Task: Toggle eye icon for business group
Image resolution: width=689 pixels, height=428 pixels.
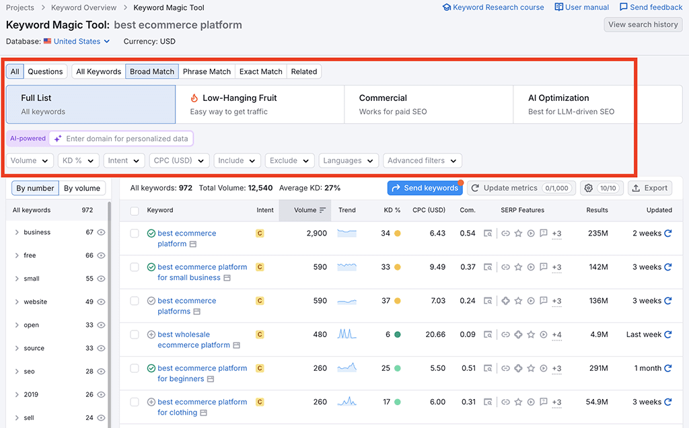Action: coord(101,232)
